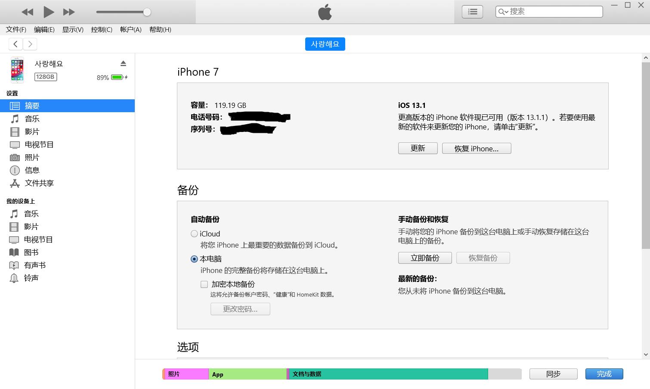Screen dimensions: 650x389
Task: Open the 音乐 section in the sidebar
Action: 32,119
